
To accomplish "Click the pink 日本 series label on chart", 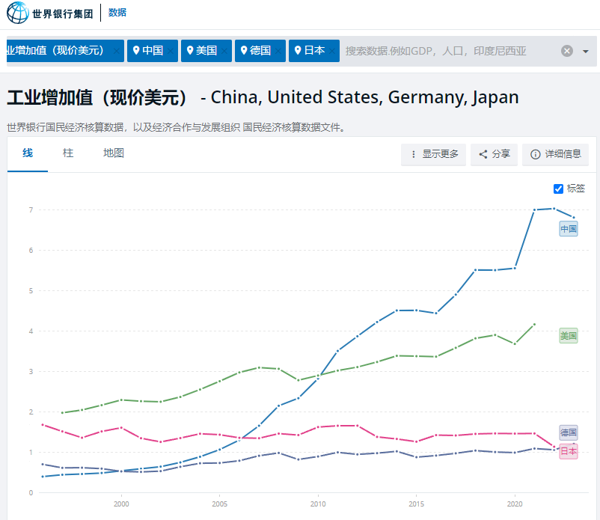I will 569,451.
